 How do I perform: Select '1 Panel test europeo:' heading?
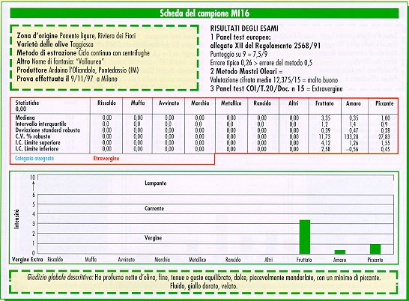coord(240,37)
